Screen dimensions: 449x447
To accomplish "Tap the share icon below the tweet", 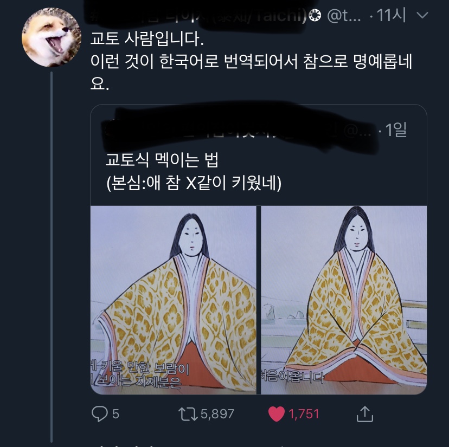I will coord(365,414).
